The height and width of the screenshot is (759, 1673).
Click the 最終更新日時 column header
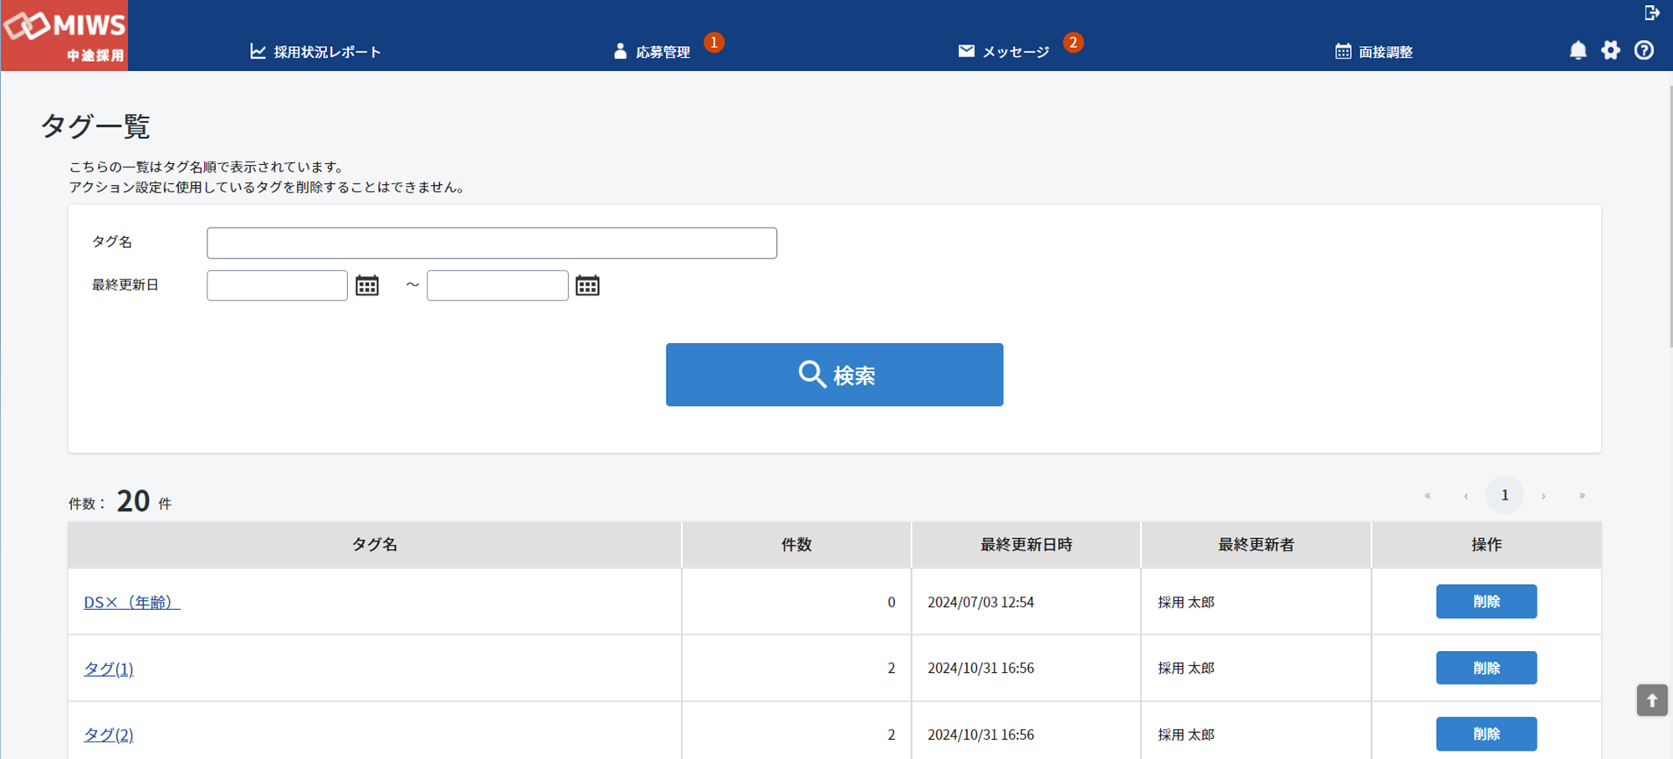point(1026,545)
